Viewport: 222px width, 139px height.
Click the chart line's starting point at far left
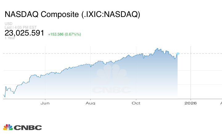tap(4, 96)
